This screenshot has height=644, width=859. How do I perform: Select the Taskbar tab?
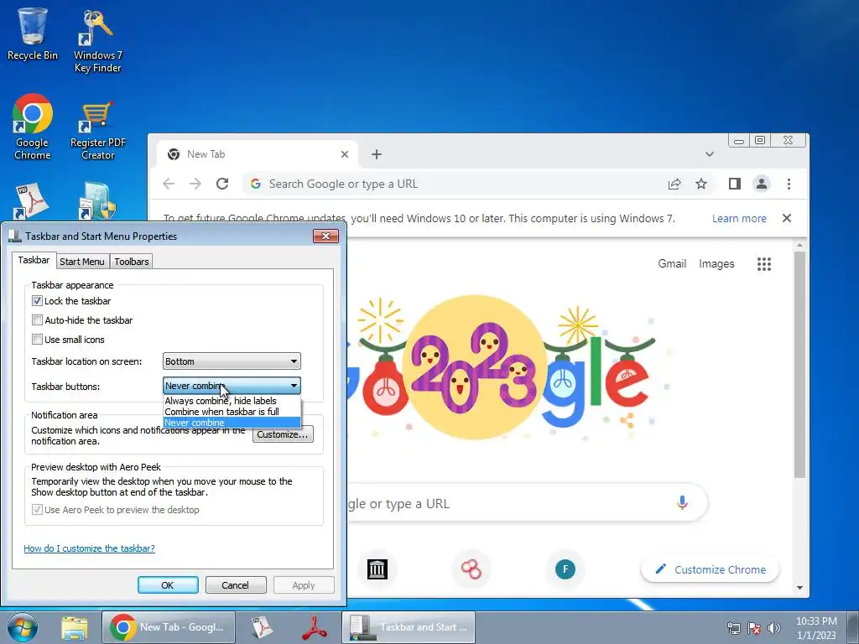tap(34, 260)
